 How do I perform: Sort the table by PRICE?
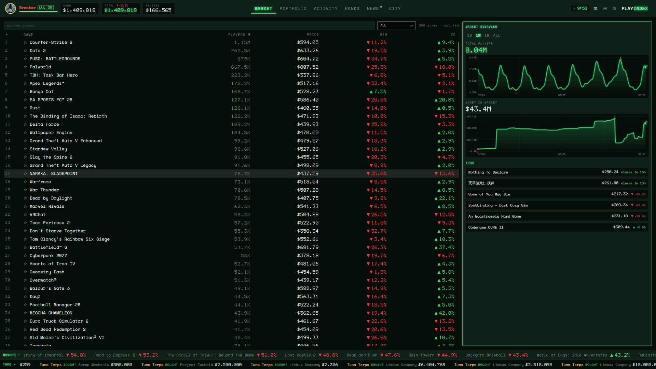pos(313,35)
